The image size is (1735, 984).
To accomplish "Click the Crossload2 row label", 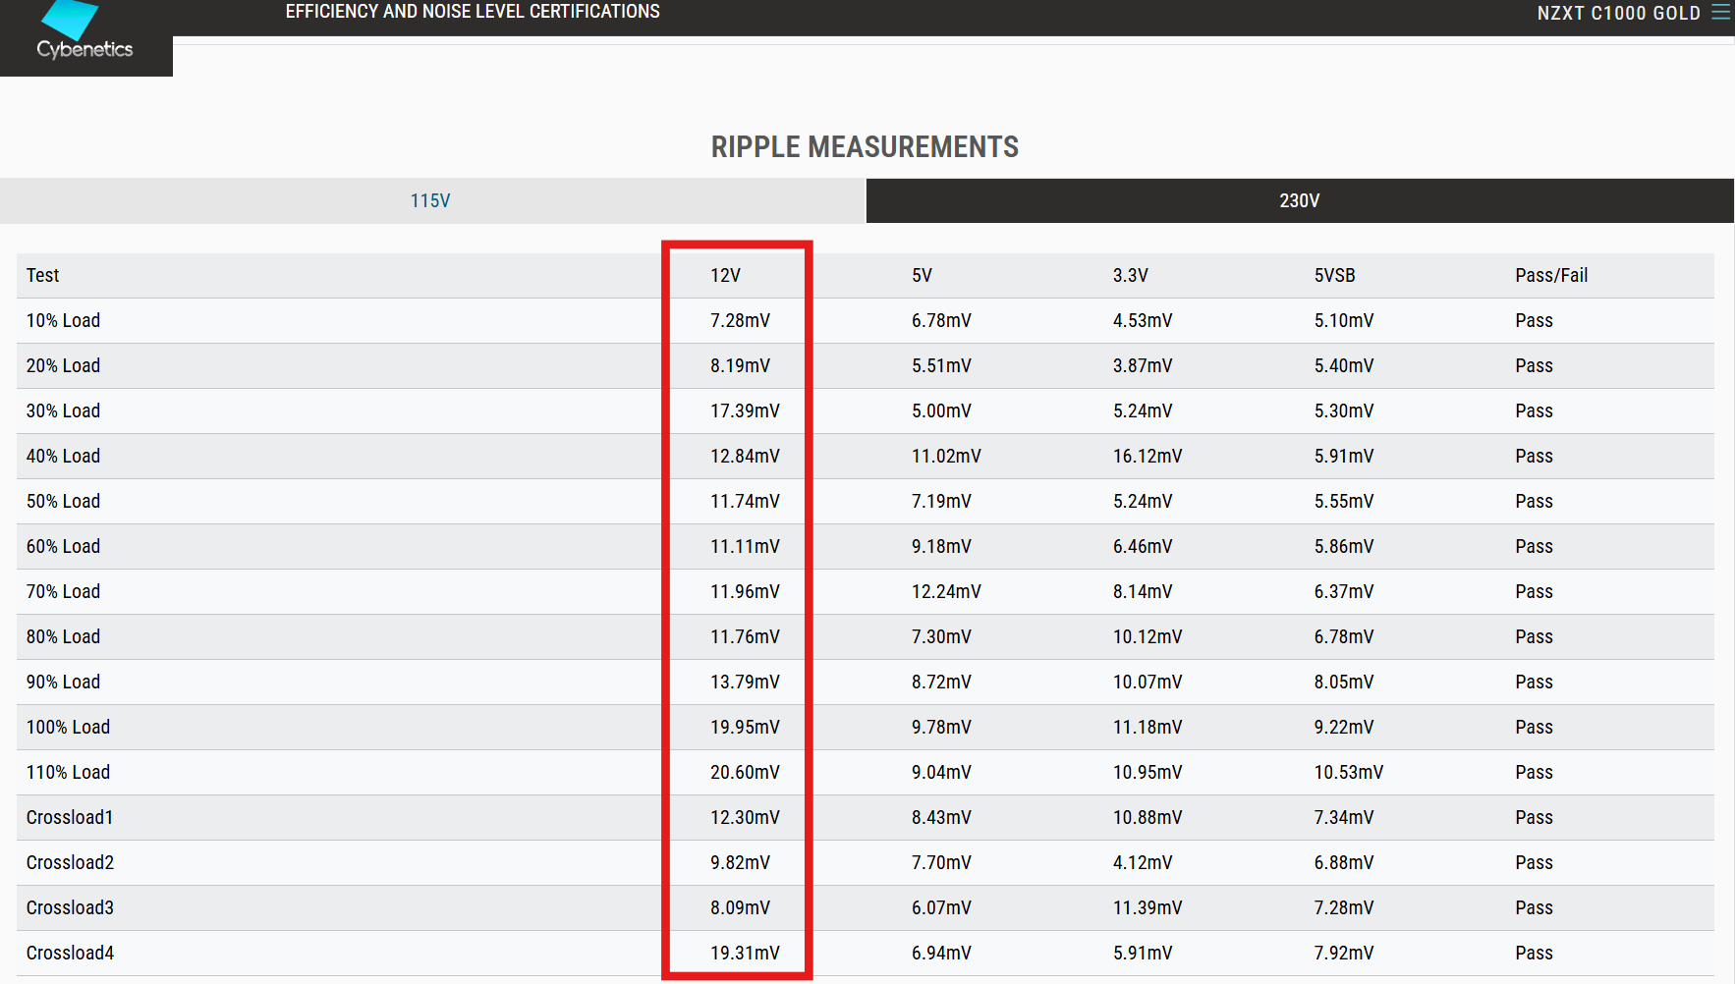I will tap(70, 863).
